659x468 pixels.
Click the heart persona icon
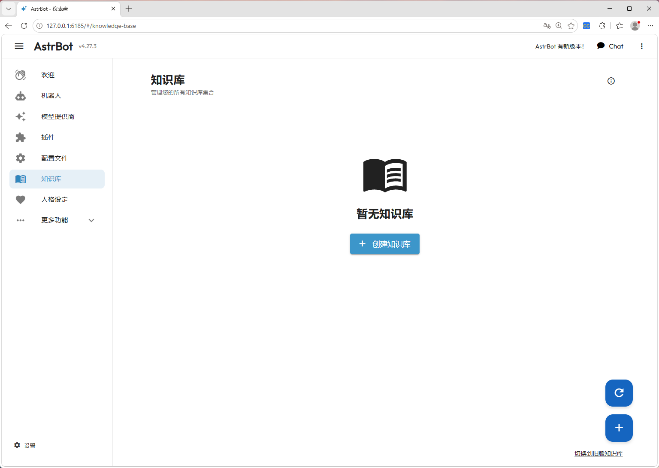click(21, 200)
